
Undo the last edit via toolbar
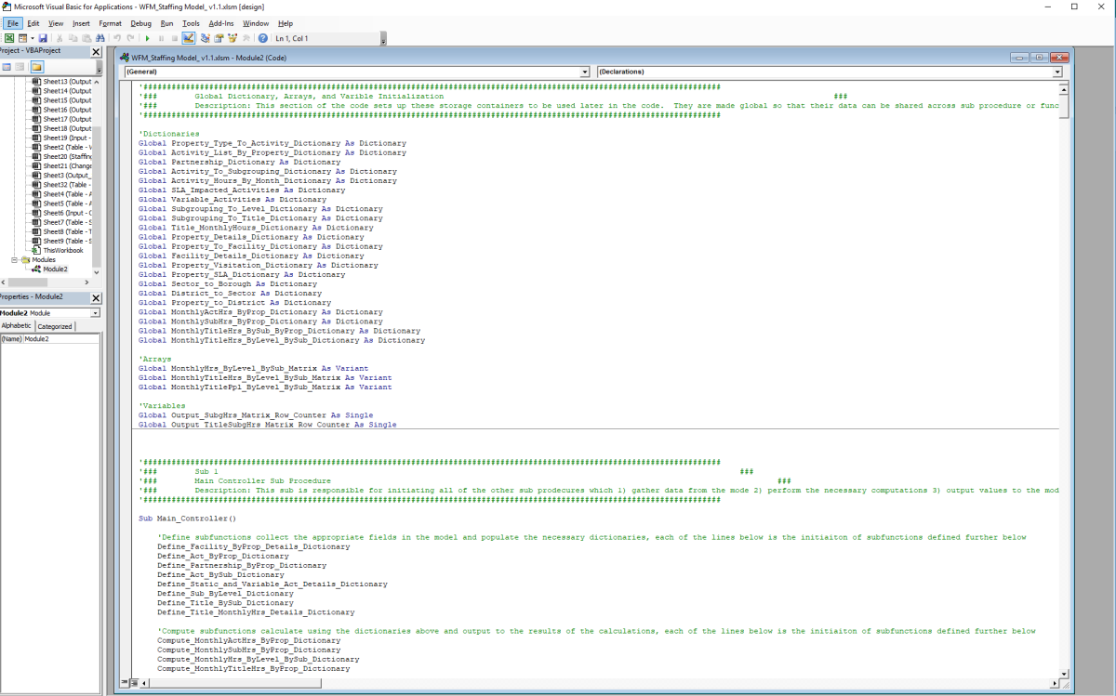coord(117,37)
